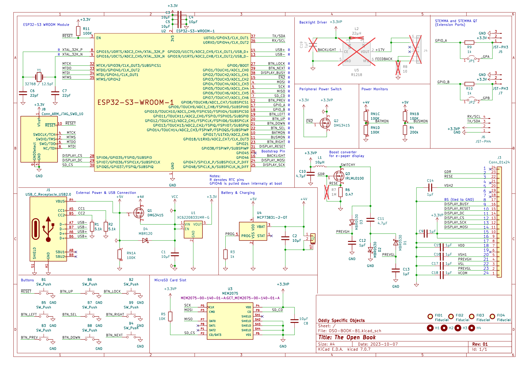This screenshot has height=366, width=527.
Task: Select the J8 JTAG connector symbol
Action: point(39,139)
